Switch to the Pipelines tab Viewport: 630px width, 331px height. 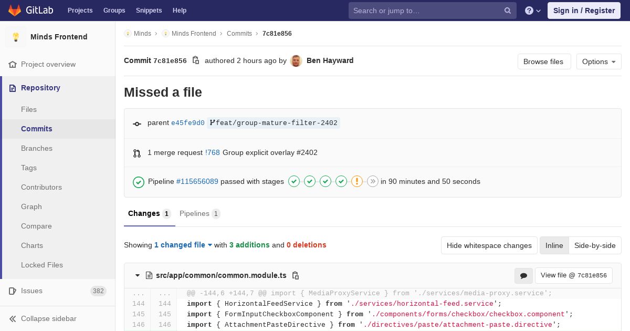point(199,213)
